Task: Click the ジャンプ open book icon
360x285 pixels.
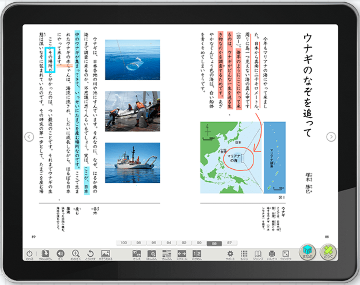Action: [x=258, y=254]
